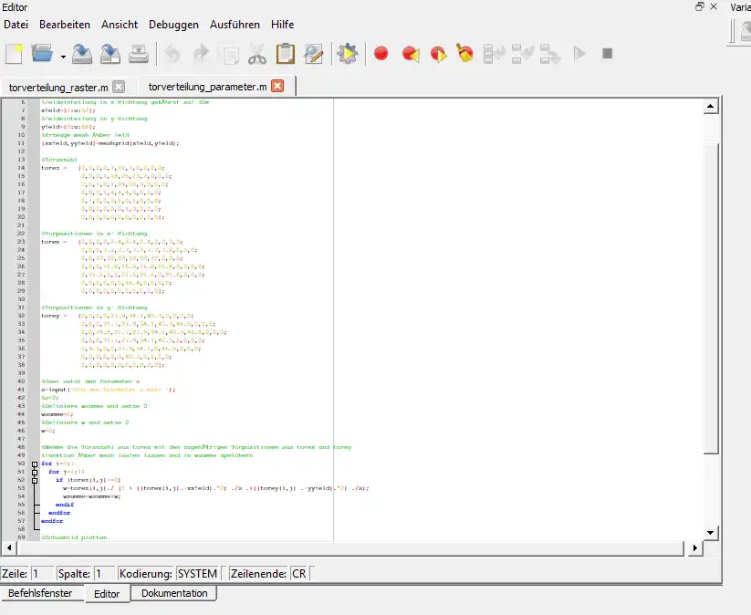Collapse the if block at line 52
Viewport: 751px width, 615px height.
coord(34,479)
